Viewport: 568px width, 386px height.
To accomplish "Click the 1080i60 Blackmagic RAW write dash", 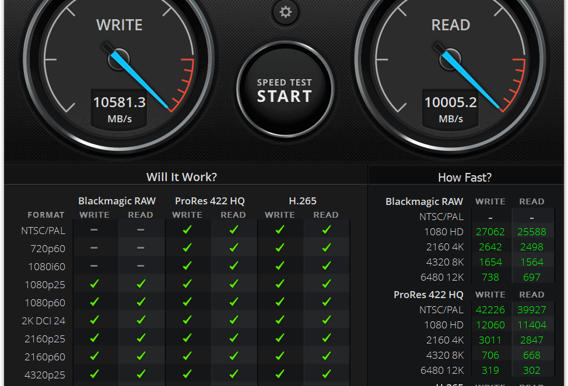I will coord(94,266).
